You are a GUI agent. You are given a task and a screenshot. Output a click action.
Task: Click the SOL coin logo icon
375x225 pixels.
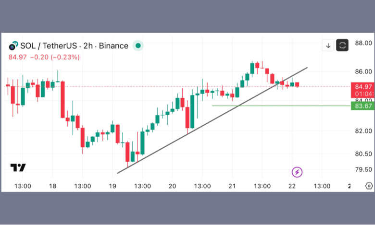point(13,46)
